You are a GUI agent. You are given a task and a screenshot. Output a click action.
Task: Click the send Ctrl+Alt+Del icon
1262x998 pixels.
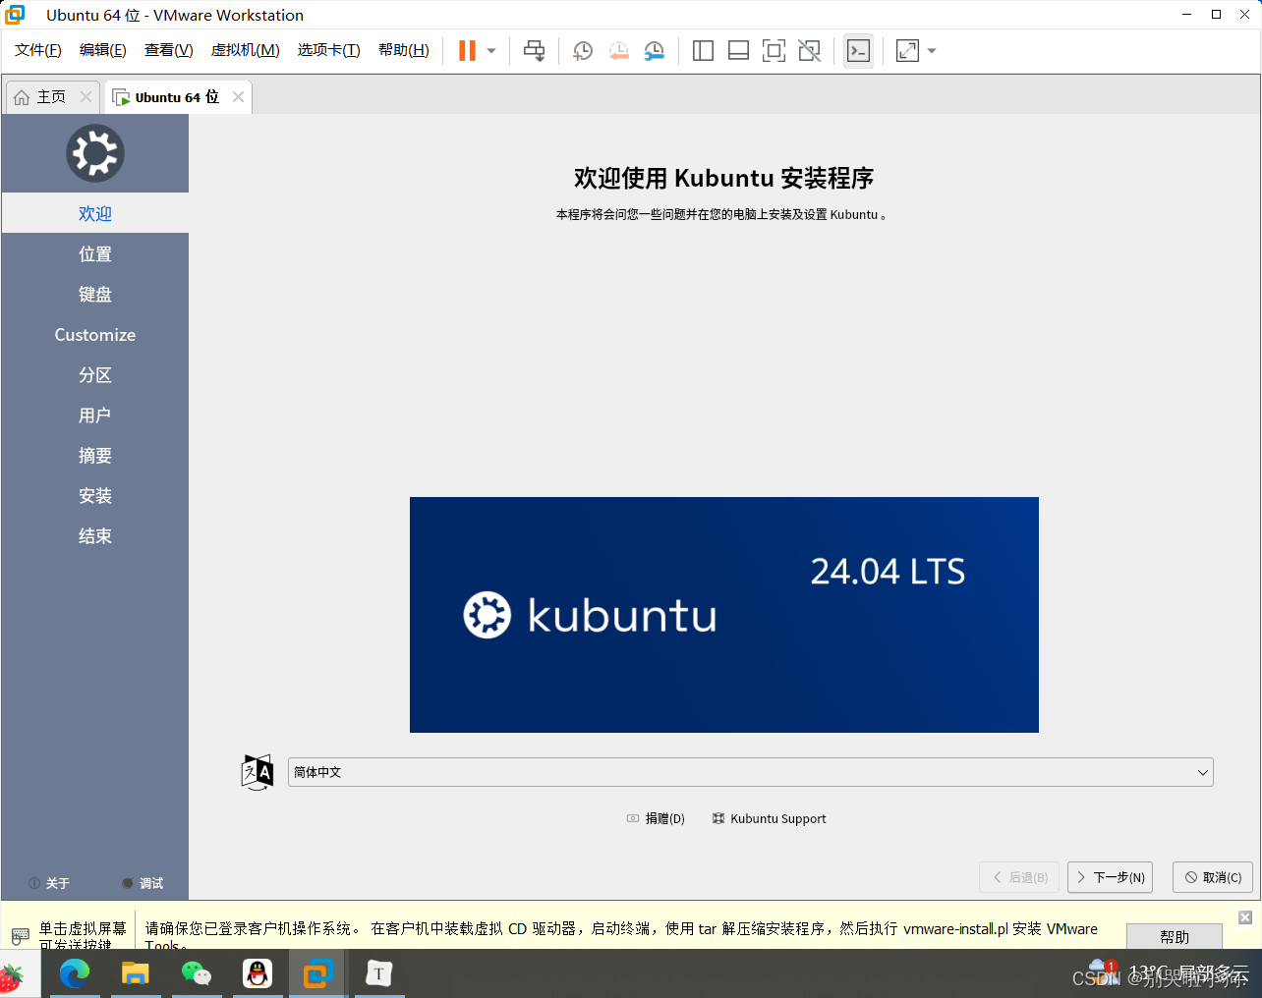pyautogui.click(x=534, y=51)
